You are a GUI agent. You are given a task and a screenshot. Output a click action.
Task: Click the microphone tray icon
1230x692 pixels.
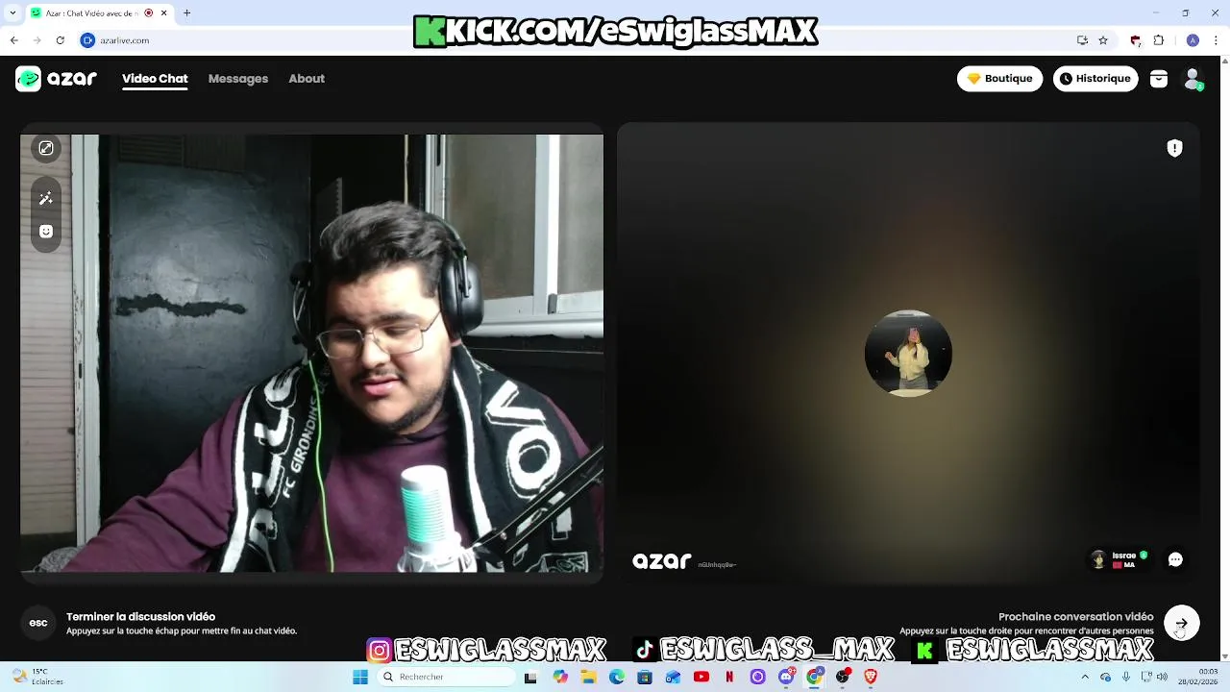[x=1126, y=677]
